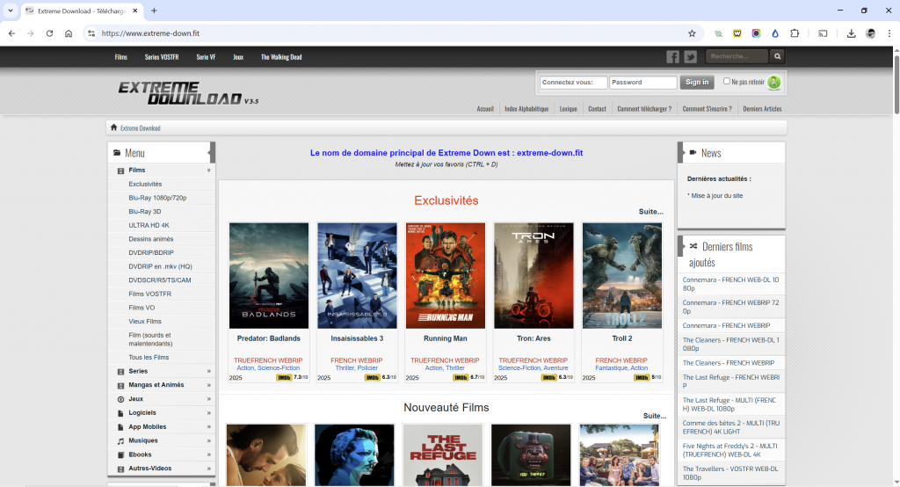900x487 pixels.
Task: Open browser home page icon
Action: tap(69, 33)
